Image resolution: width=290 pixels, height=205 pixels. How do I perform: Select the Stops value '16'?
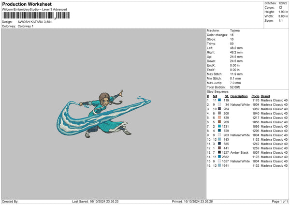coord(232,39)
